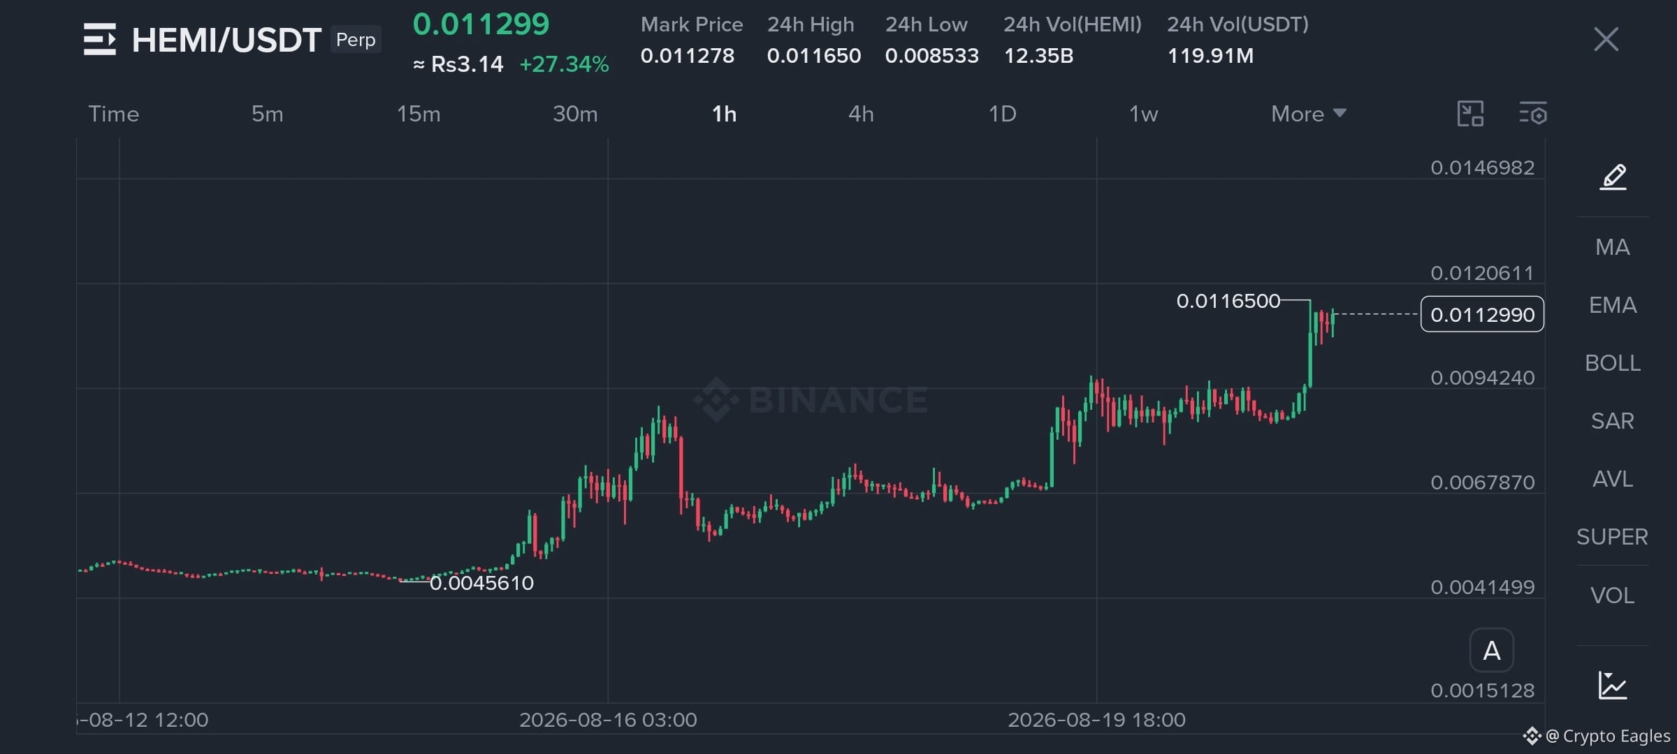Enable the SAR indicator
This screenshot has width=1677, height=754.
[x=1613, y=420]
